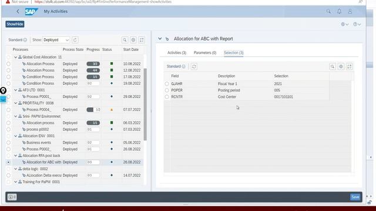Sort by the Process State column header
Screen dimensions: 376x211
point(73,49)
